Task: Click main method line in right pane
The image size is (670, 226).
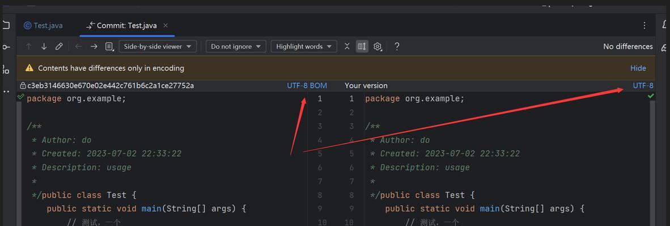Action: 485,208
